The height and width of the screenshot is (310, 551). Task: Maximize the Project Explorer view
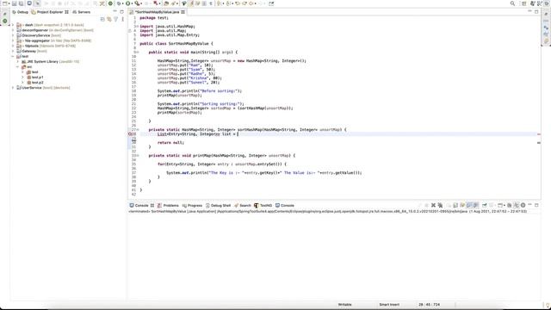[121, 11]
